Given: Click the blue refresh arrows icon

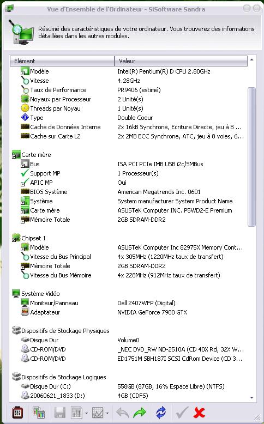Looking at the screenshot, I should tap(161, 413).
